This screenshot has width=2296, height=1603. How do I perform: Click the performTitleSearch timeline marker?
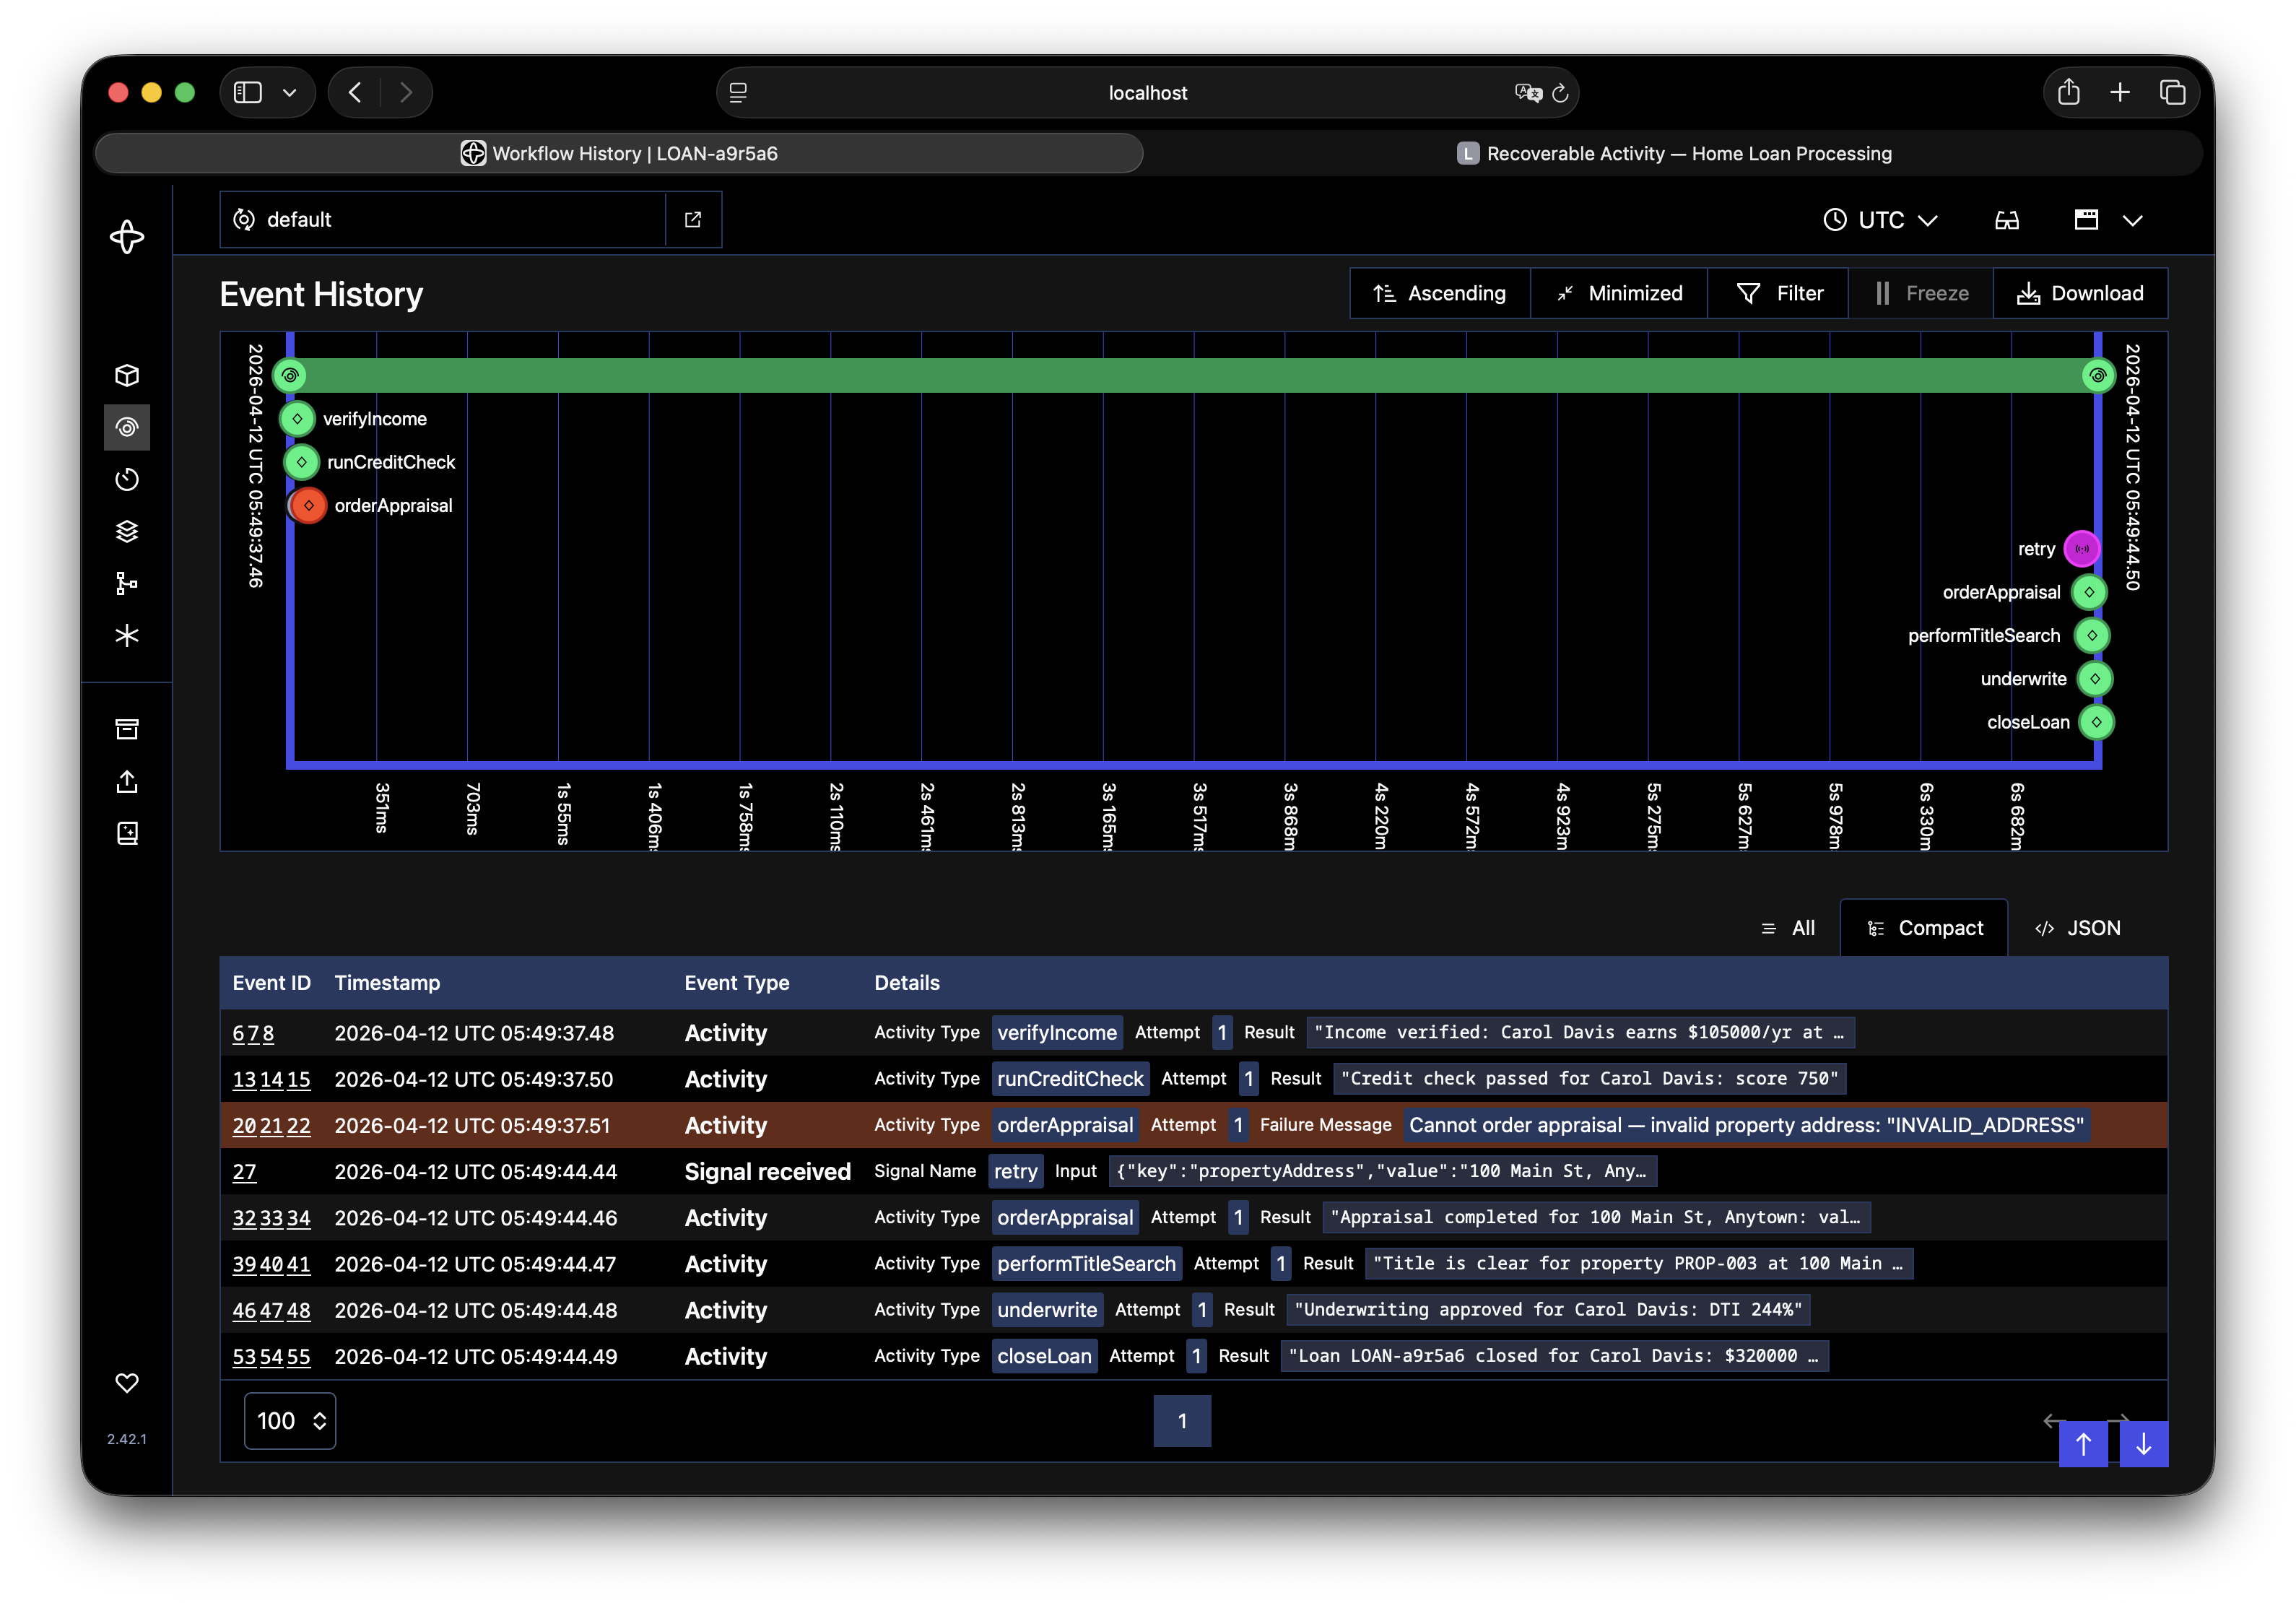click(x=2092, y=635)
